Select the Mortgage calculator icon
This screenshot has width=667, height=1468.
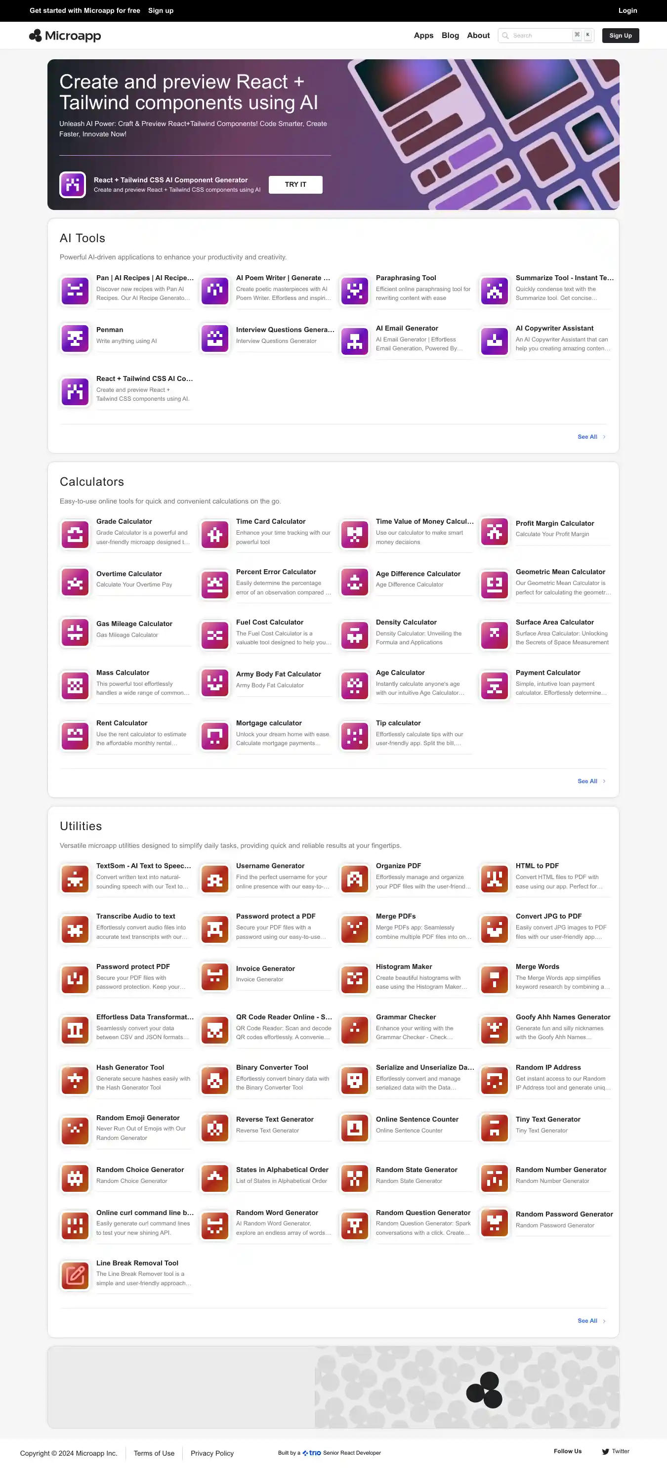[x=215, y=736]
